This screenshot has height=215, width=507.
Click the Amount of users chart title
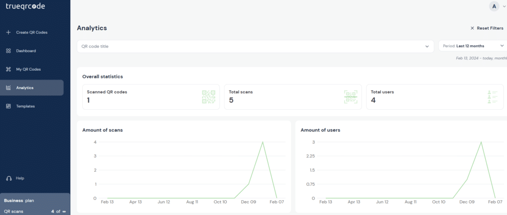(320, 130)
